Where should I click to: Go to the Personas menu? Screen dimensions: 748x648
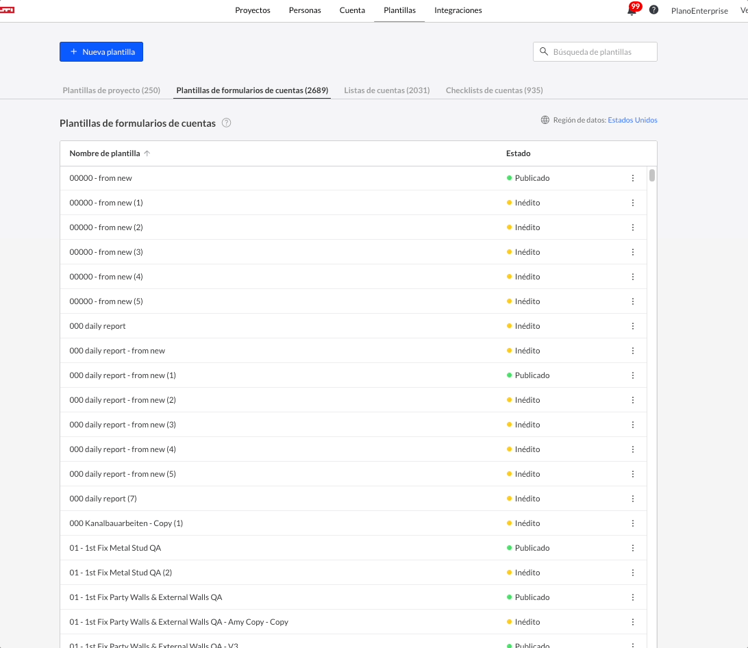[x=305, y=10]
